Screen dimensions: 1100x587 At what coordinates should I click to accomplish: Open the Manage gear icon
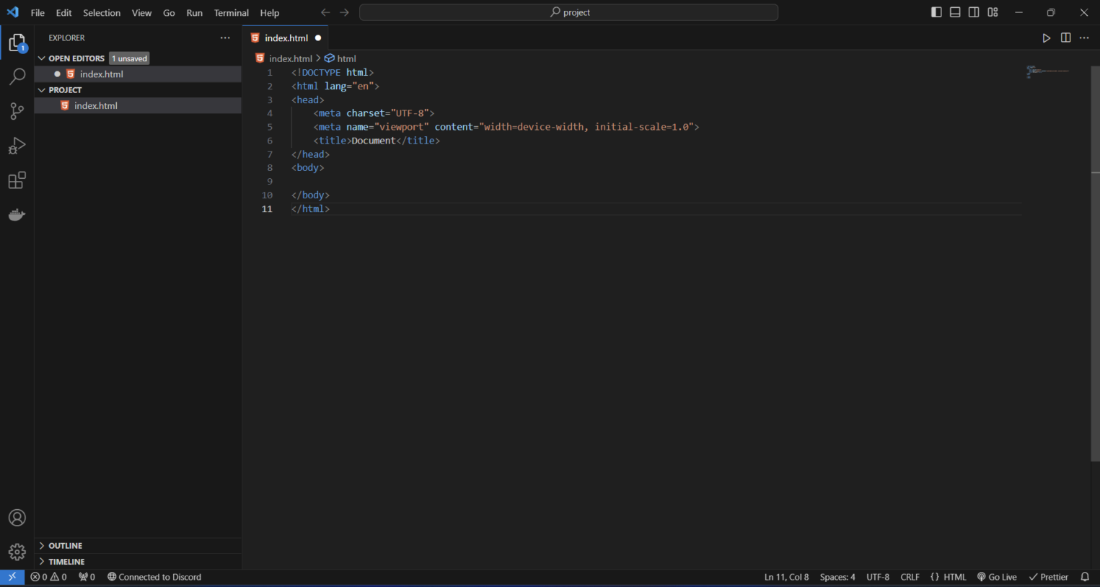17,552
